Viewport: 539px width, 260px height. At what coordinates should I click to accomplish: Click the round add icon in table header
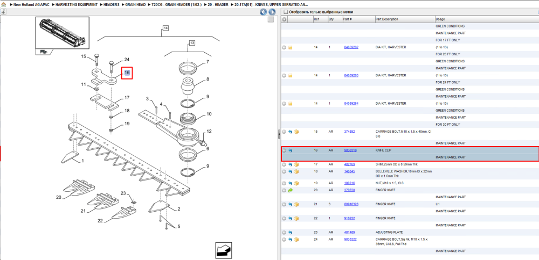tap(284, 19)
